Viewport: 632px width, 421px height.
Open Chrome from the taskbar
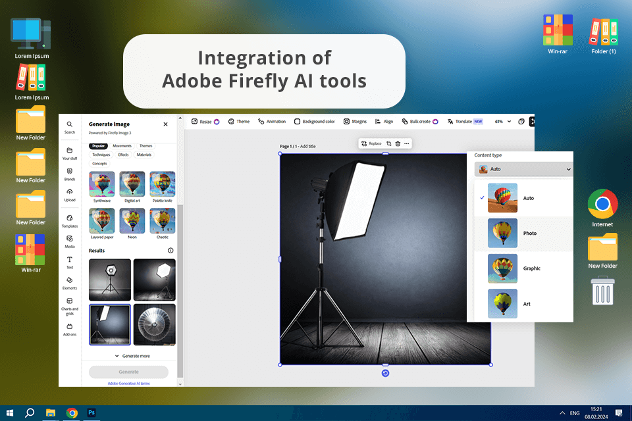(x=72, y=413)
